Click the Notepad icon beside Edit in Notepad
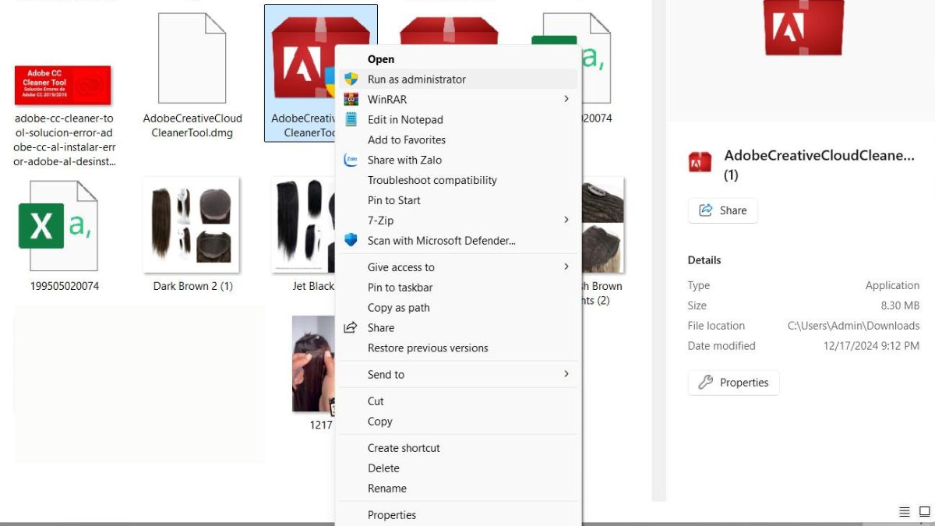This screenshot has height=526, width=935. (x=351, y=120)
